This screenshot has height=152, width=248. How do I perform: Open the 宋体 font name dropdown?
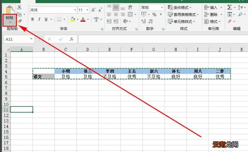pos(75,10)
